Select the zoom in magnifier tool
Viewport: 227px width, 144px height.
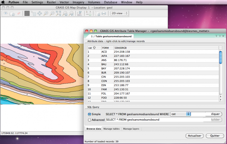coord(46,13)
